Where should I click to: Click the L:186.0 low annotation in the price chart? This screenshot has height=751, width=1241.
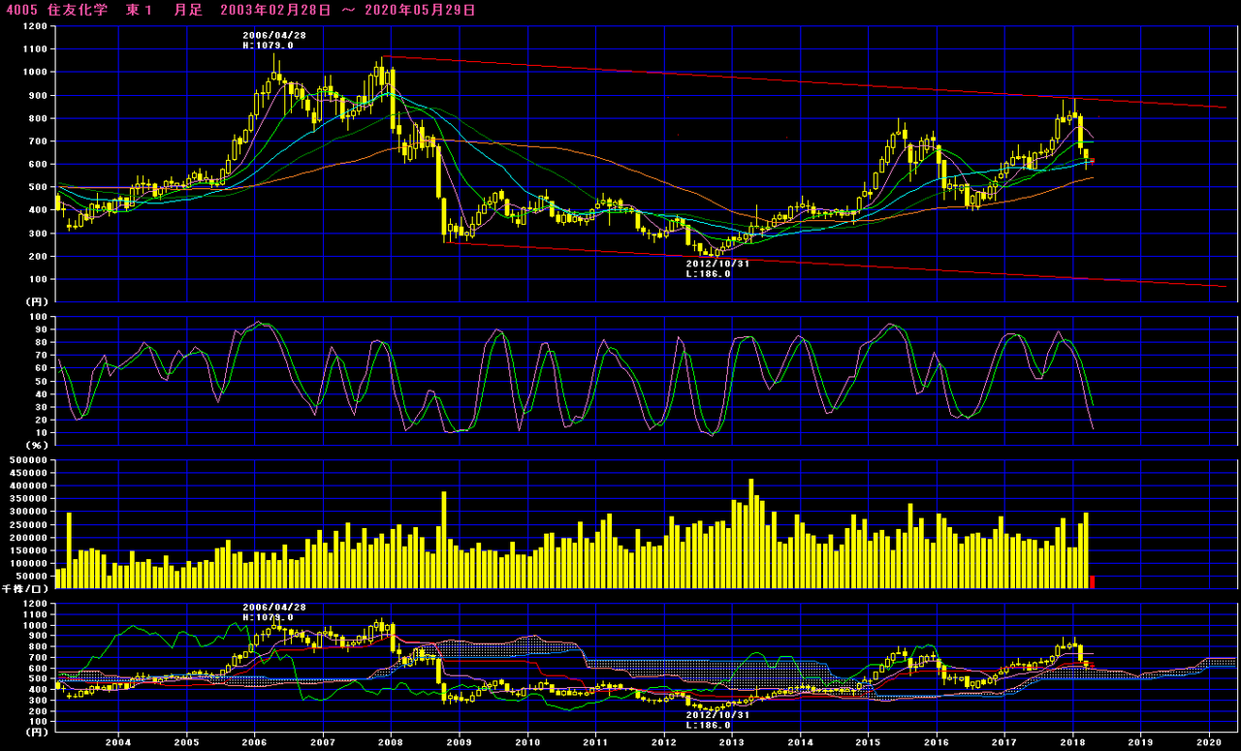(709, 274)
